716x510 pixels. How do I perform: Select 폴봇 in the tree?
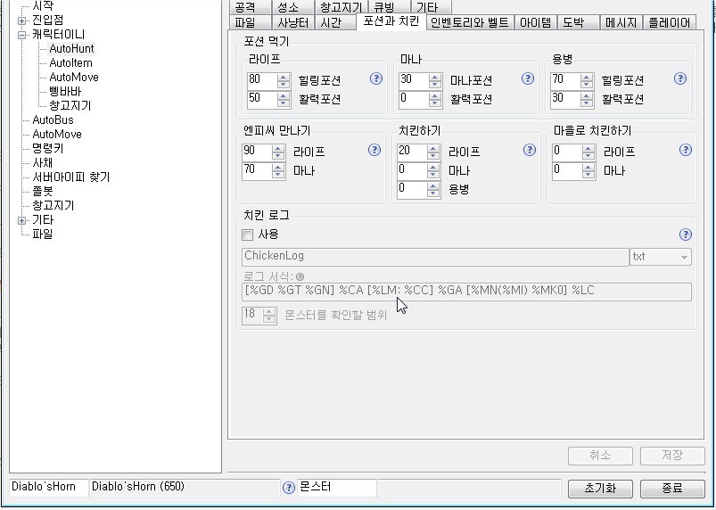[43, 192]
